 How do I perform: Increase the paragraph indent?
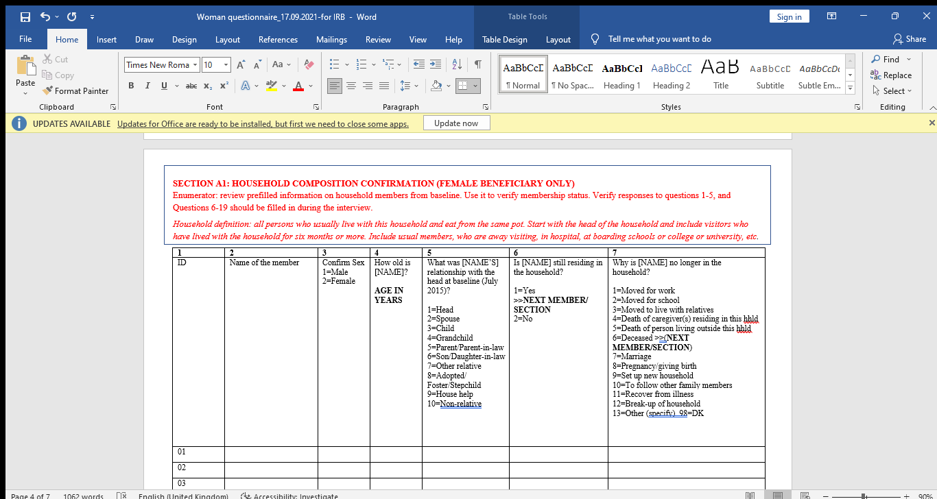[436, 65]
